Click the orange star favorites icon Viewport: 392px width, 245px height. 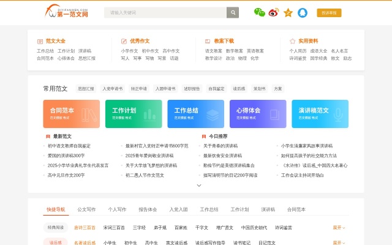[288, 12]
